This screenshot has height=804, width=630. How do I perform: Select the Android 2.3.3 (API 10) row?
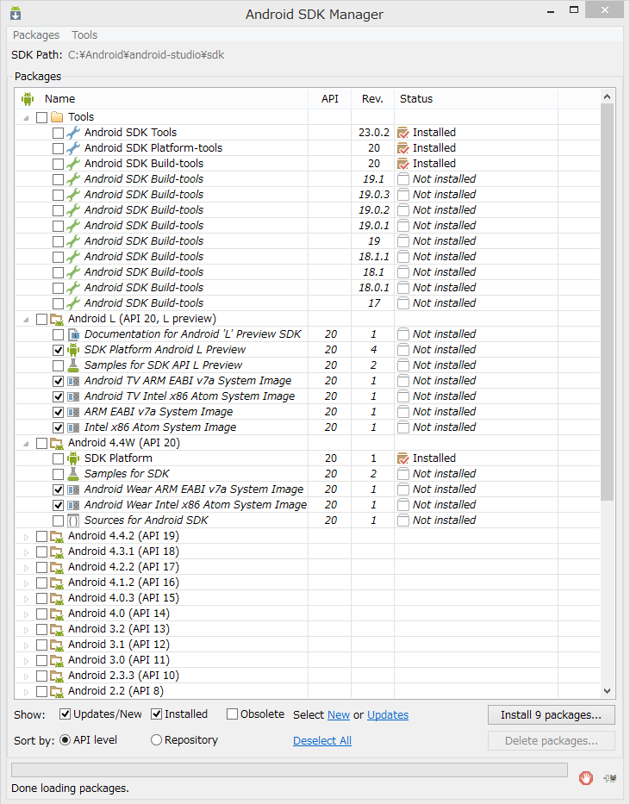tap(308, 676)
